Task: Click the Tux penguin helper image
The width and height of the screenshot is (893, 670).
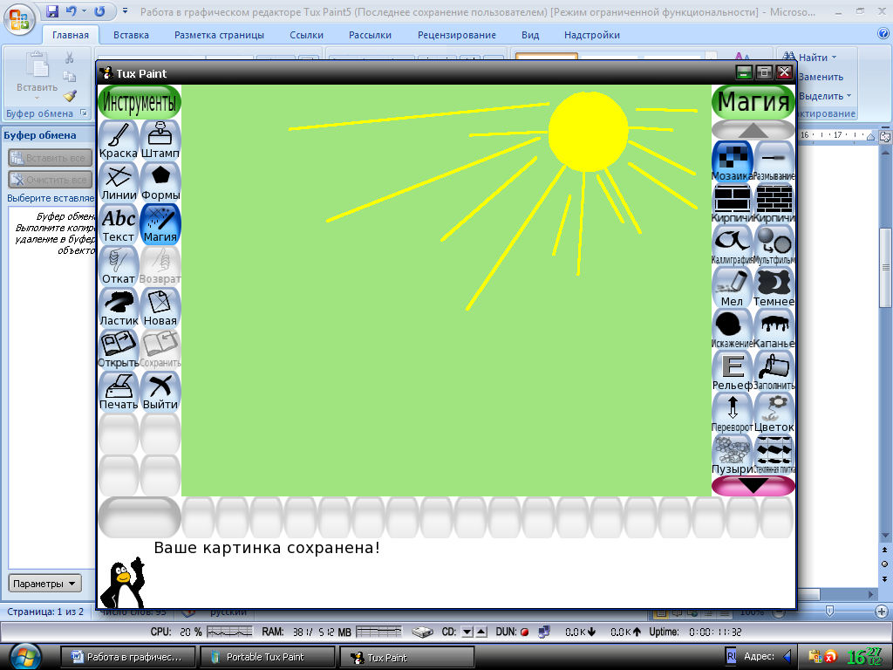Action: point(122,582)
